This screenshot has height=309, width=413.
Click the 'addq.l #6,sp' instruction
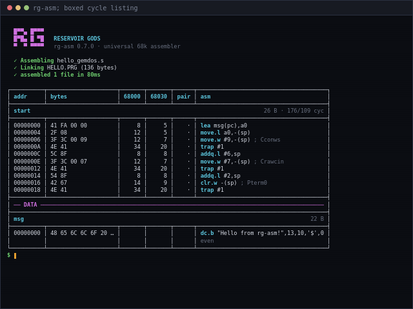pyautogui.click(x=220, y=154)
